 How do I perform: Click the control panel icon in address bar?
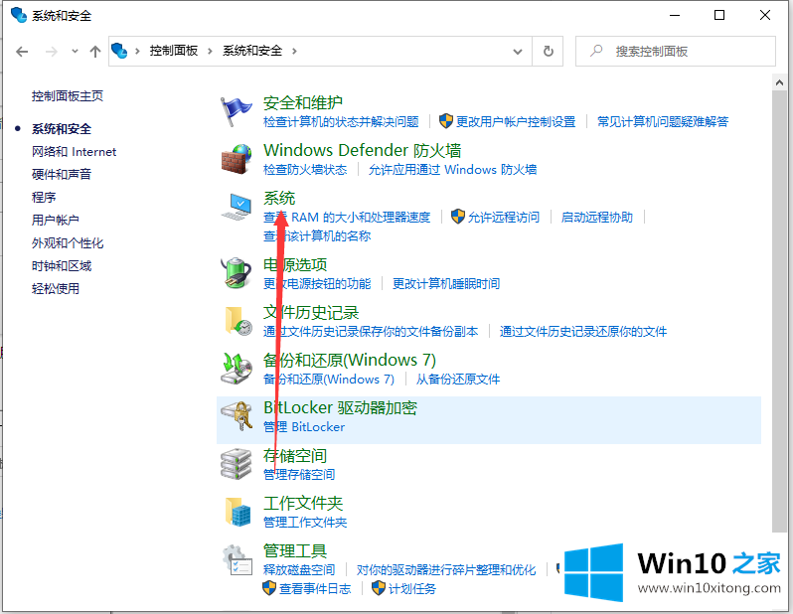(x=119, y=51)
